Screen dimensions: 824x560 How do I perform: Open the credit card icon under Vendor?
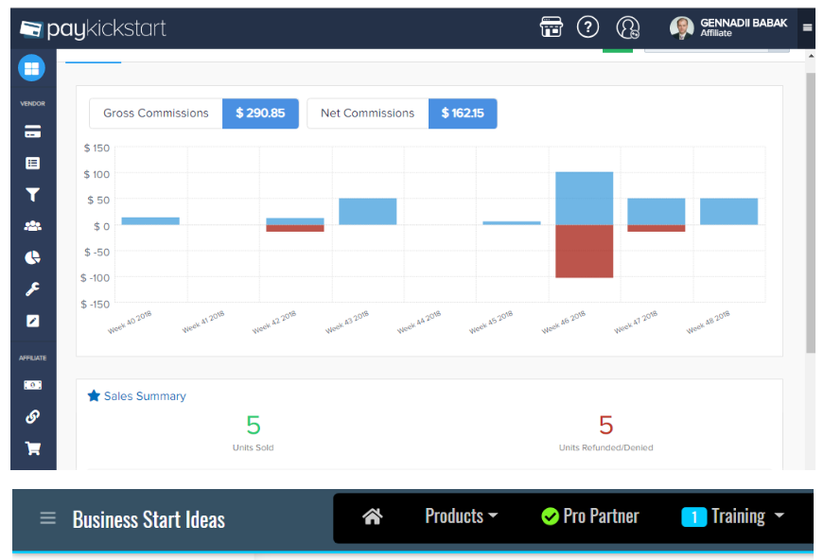[32, 131]
